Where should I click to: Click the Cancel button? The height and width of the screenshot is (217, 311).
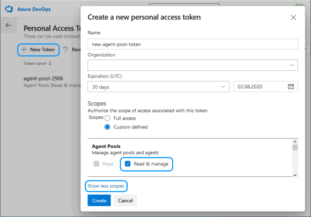tap(125, 200)
